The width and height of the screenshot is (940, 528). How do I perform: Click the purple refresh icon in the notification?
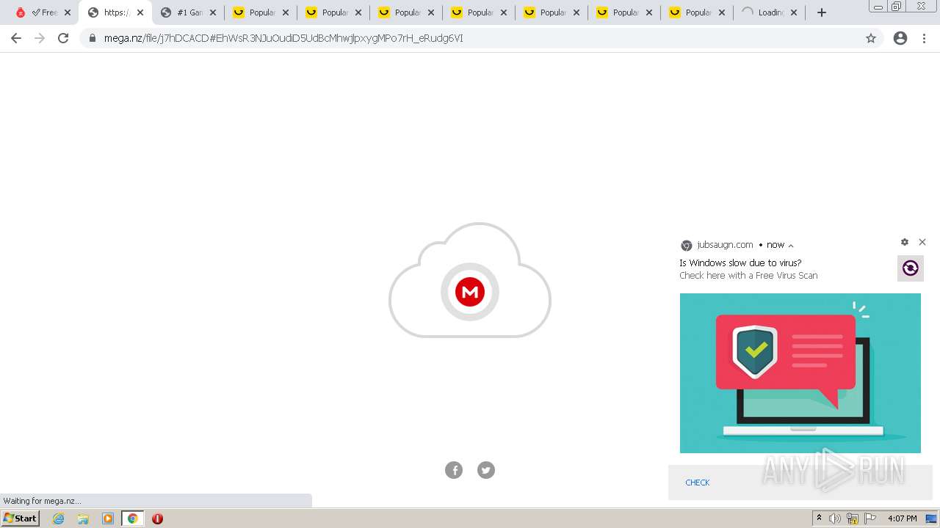click(x=911, y=268)
